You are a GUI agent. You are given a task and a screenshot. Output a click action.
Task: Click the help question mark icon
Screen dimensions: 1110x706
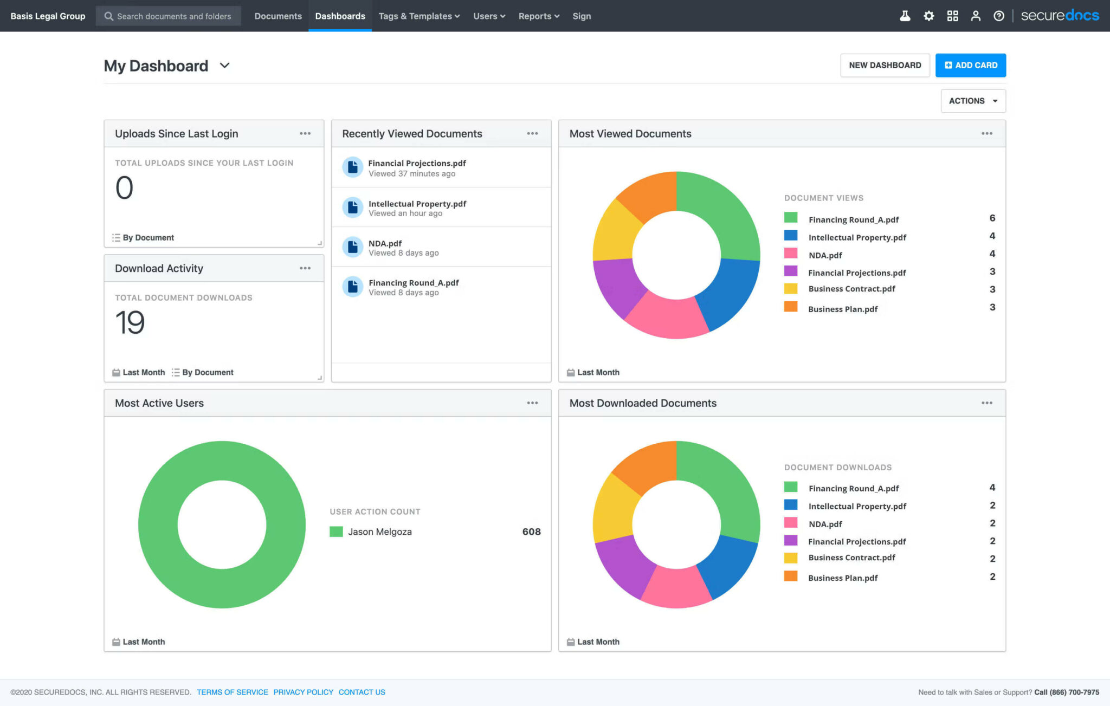(999, 16)
